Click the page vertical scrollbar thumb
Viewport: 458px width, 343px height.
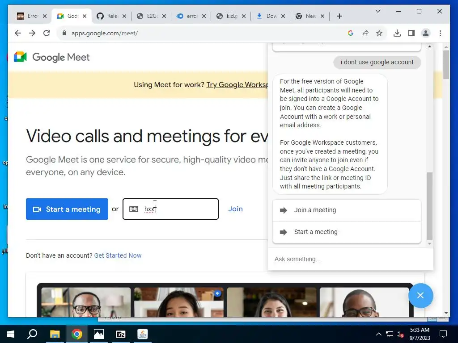point(446,65)
